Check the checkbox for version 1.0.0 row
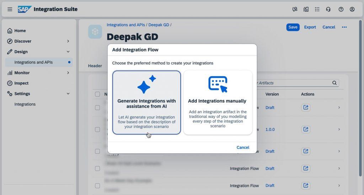Screen dimensions: 364x195 (x=97, y=129)
